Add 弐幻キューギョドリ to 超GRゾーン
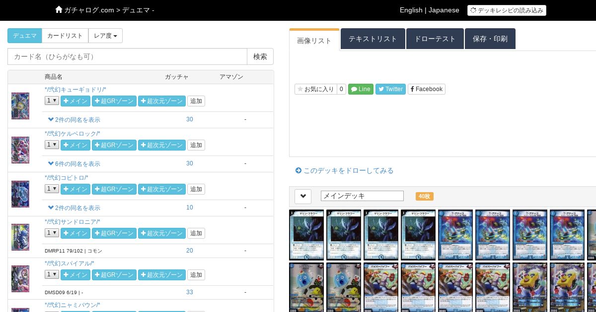Screen dimensions: 596x312 [114, 101]
